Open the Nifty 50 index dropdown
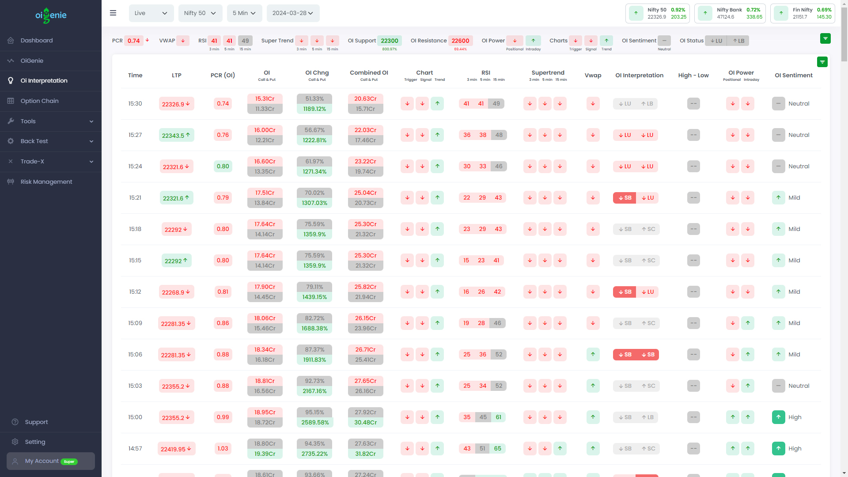Viewport: 848px width, 477px height. click(x=200, y=13)
